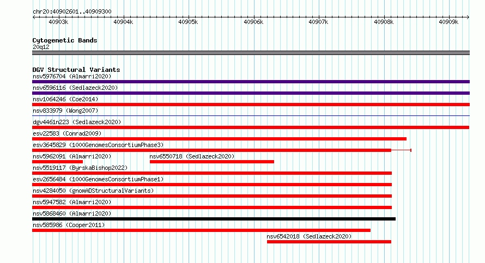Click the 40907k ruler position label
The width and height of the screenshot is (485, 263).
coord(318,22)
